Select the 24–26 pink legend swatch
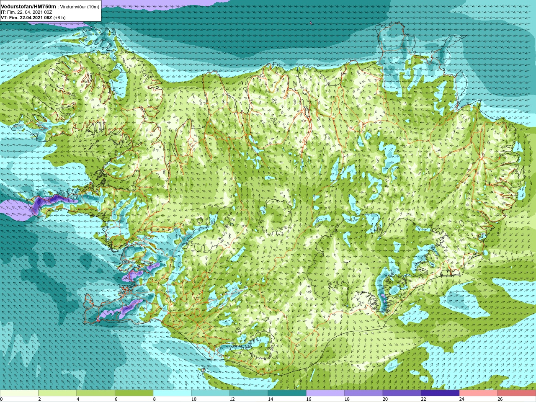The width and height of the screenshot is (536, 402). 479,393
